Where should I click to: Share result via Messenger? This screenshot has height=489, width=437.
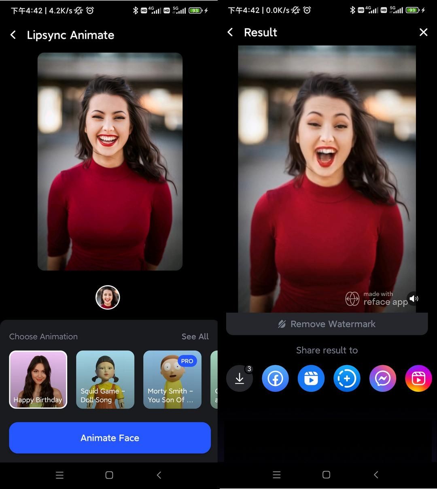(382, 378)
